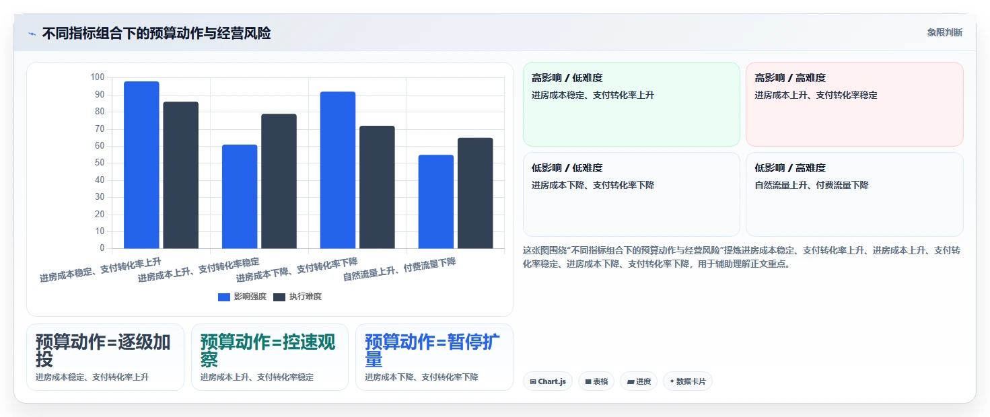
Task: Click the description paragraph starting 这张图围绕
Action: (742, 257)
